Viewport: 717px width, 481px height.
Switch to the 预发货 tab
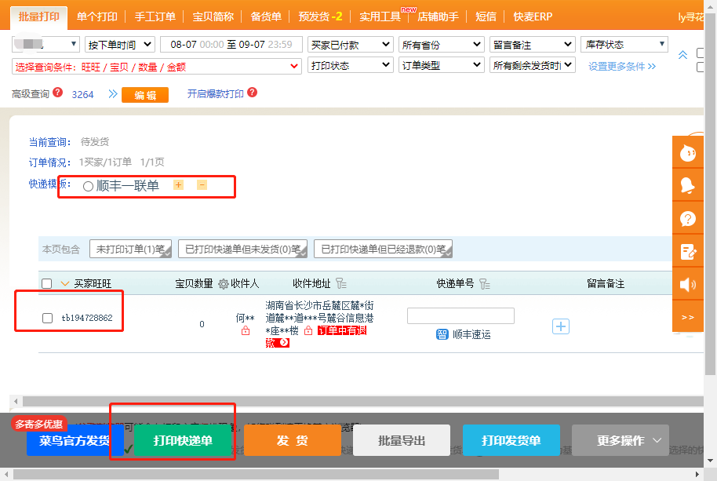tap(320, 17)
